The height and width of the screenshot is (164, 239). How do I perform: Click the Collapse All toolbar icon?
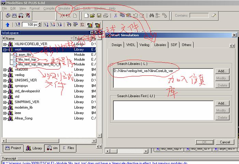pyautogui.click(x=158, y=15)
